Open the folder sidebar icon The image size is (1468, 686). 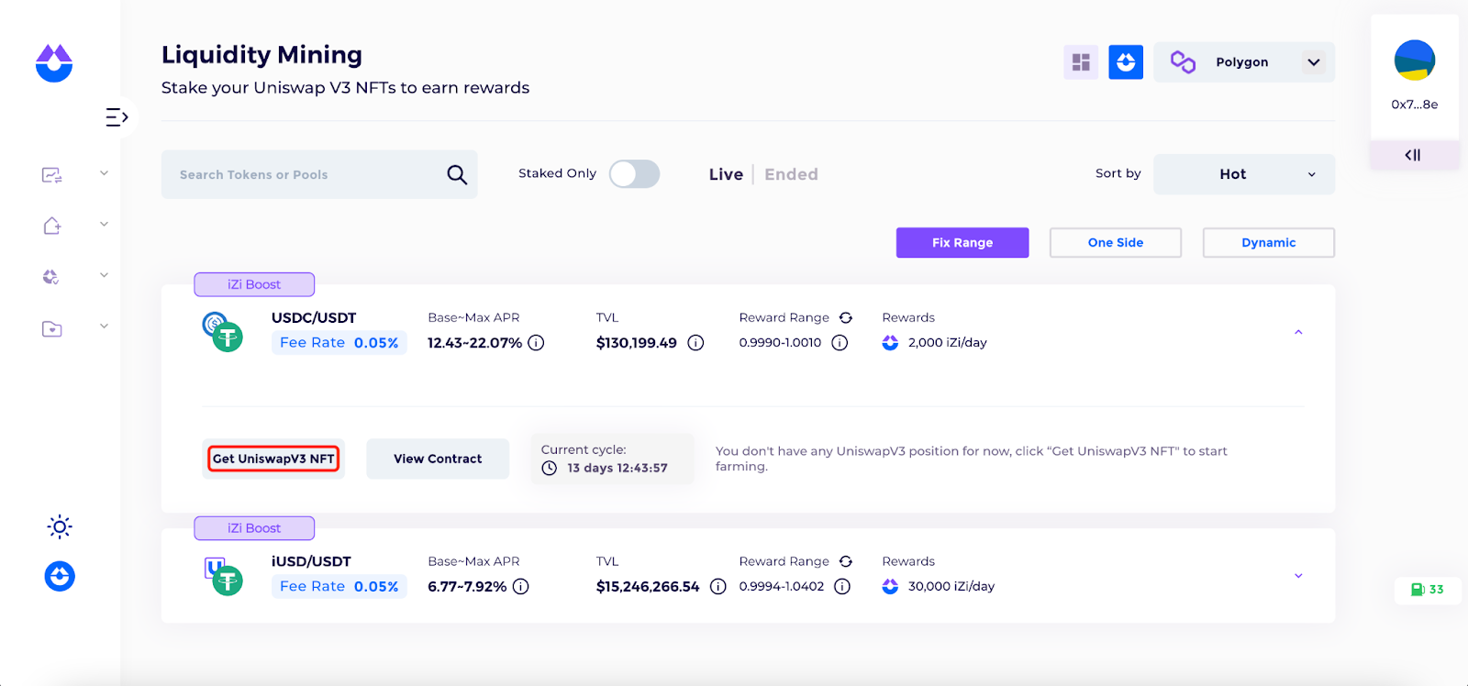(52, 328)
